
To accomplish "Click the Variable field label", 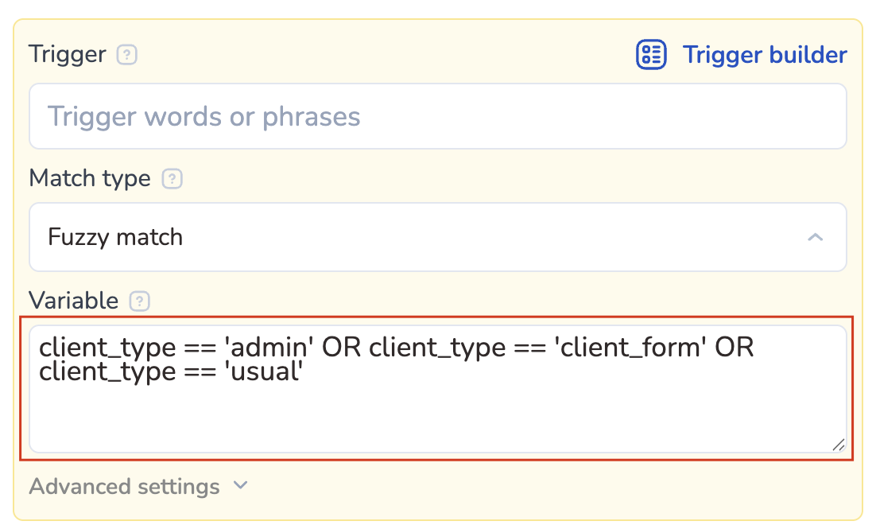I will (73, 301).
